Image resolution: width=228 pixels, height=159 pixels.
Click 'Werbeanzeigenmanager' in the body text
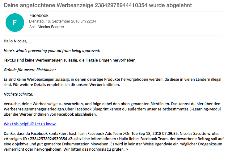coord(25,109)
